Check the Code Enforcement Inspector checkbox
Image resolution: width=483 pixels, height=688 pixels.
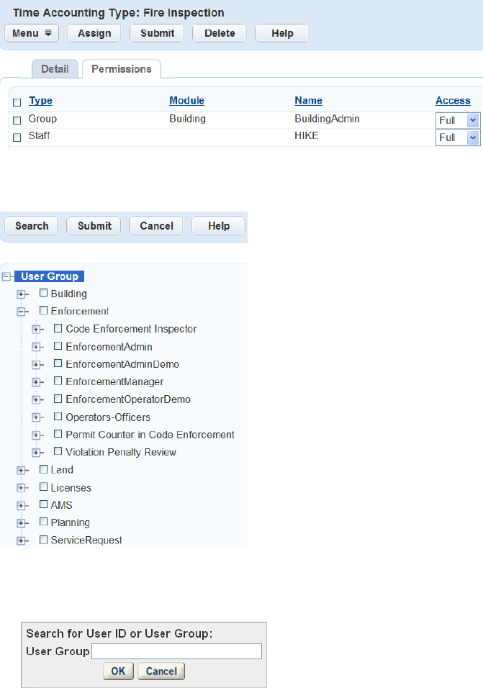pos(58,327)
